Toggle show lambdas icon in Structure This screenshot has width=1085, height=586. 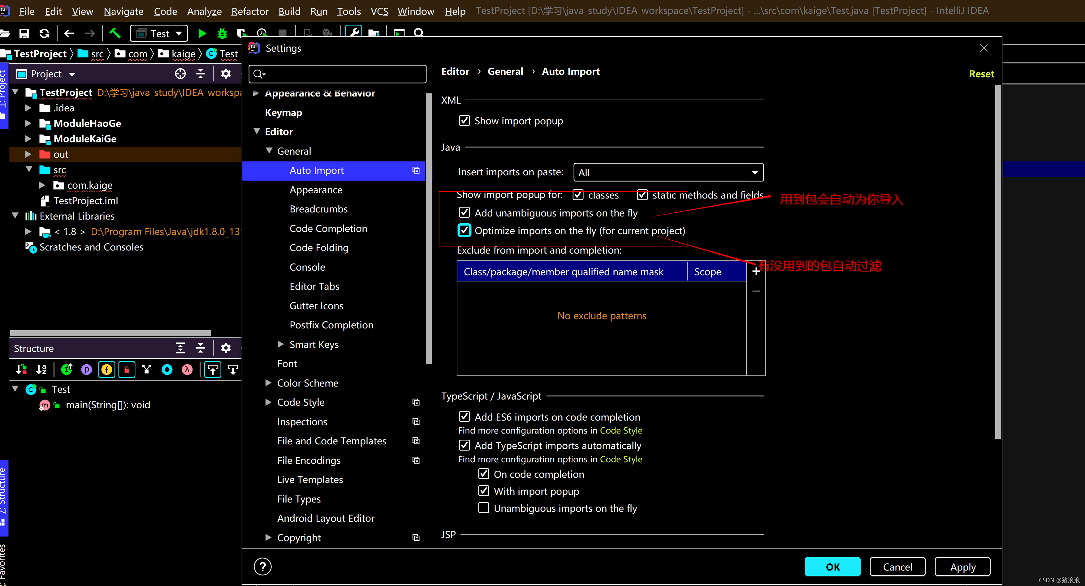(x=187, y=370)
